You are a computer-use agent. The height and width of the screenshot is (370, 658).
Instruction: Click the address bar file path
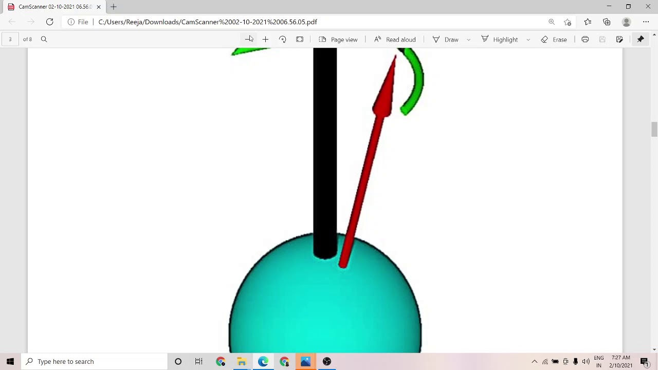pyautogui.click(x=208, y=22)
